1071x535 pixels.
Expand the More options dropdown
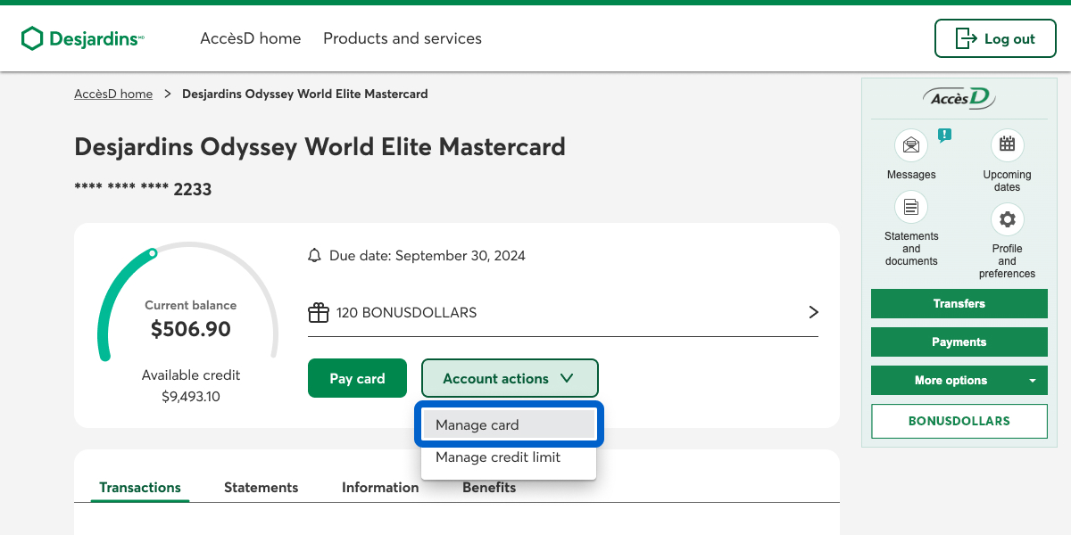959,380
